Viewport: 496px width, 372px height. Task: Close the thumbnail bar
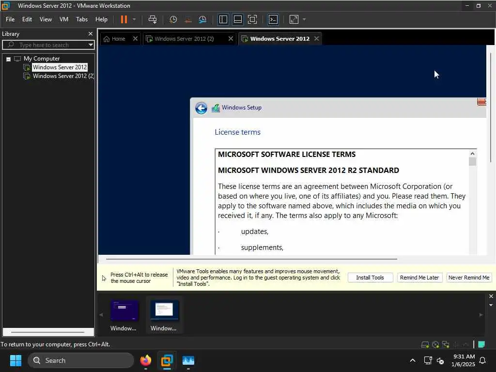(x=491, y=296)
